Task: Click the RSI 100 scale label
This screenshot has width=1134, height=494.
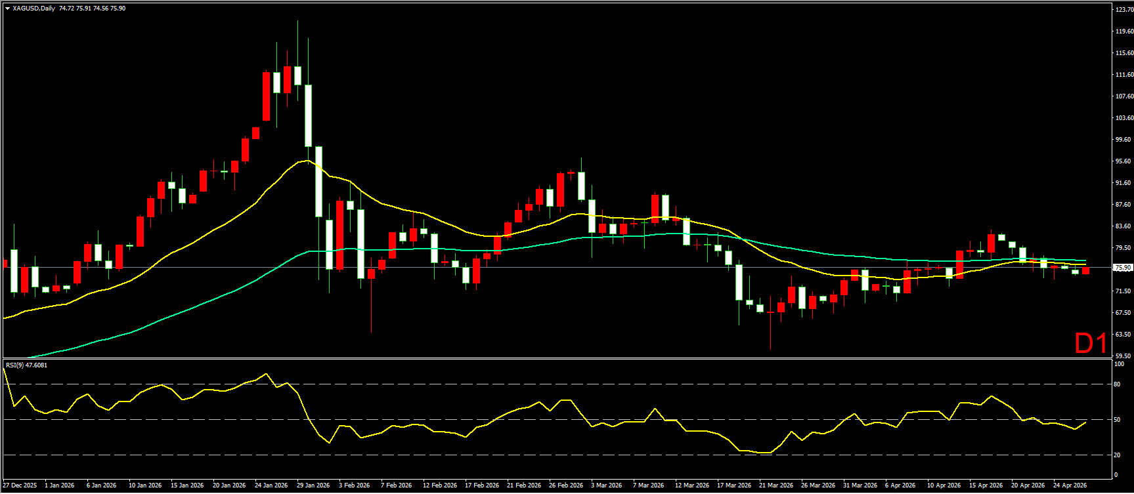Action: pyautogui.click(x=1120, y=364)
